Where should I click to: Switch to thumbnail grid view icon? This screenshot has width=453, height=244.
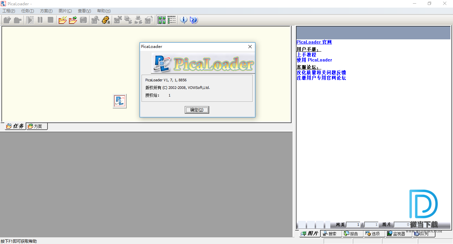point(162,20)
